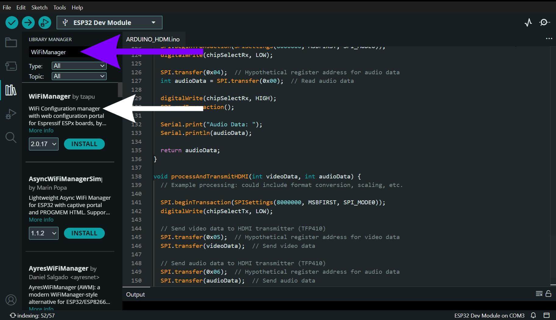The height and width of the screenshot is (320, 556).
Task: Open AsyncWiFiManagerSimple version 1.1.2 dropdown
Action: [44, 233]
